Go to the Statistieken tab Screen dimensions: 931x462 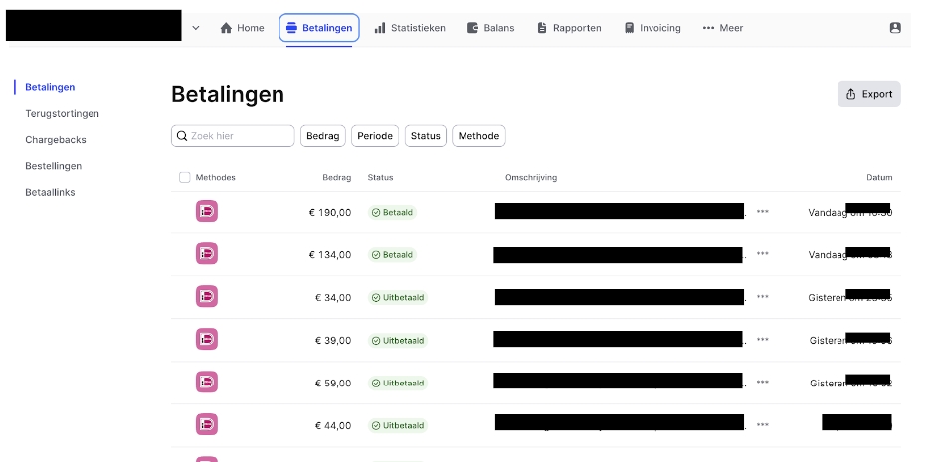coord(410,28)
